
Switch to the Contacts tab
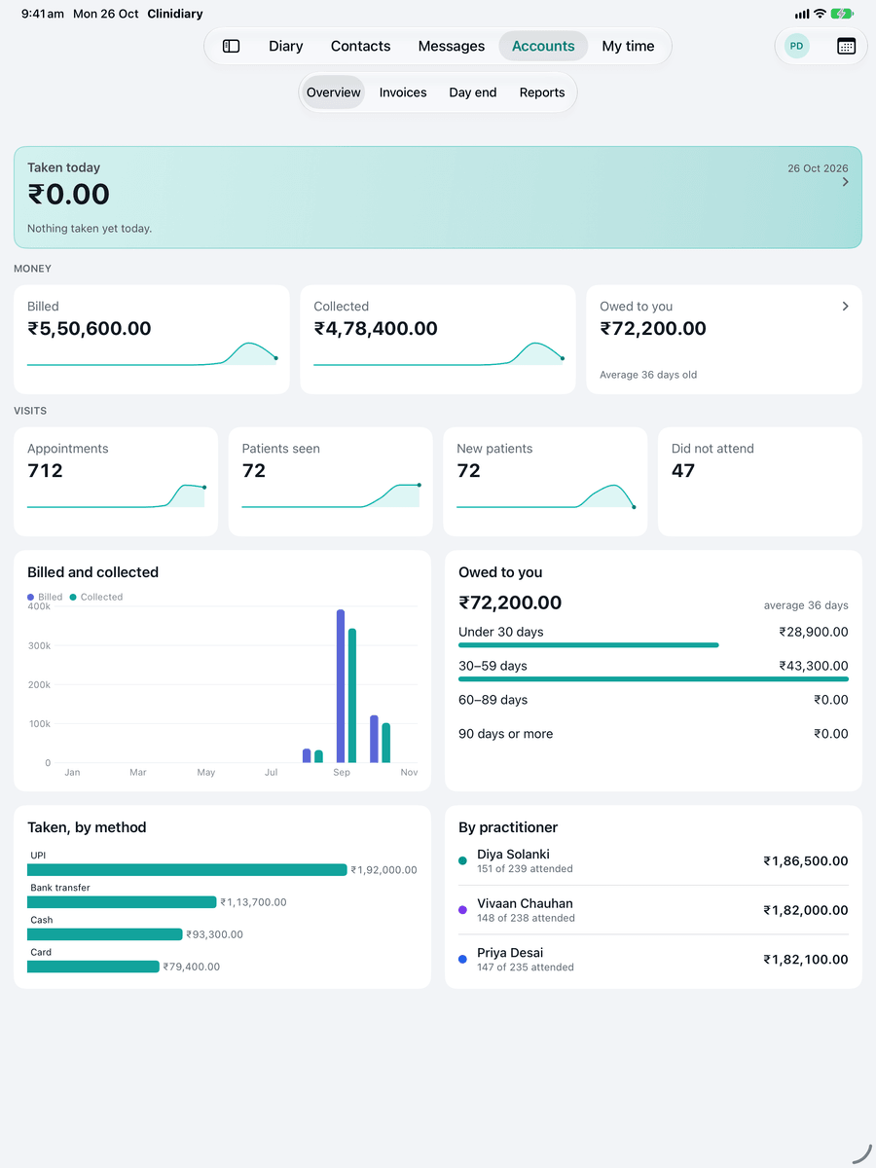360,46
